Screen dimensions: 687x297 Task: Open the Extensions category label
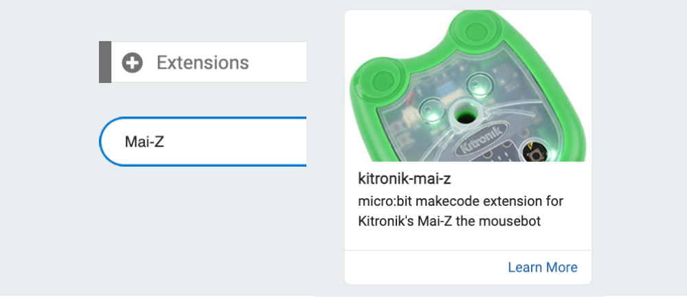(x=202, y=63)
